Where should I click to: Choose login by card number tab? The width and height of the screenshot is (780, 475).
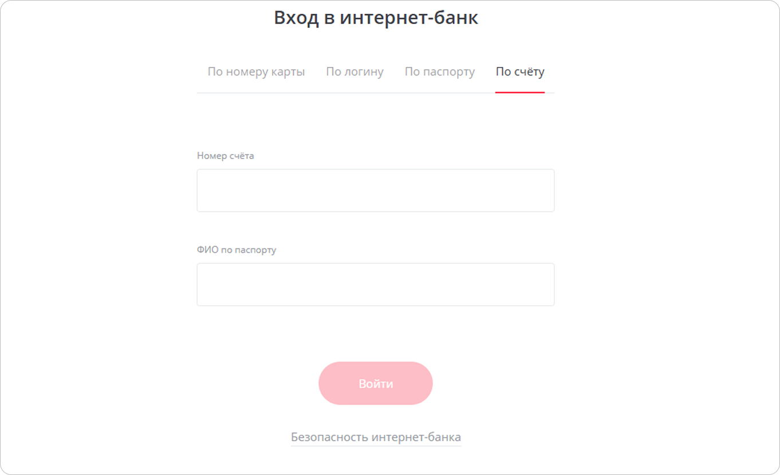256,72
